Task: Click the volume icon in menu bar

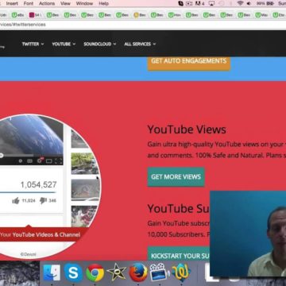Action: (249, 3)
